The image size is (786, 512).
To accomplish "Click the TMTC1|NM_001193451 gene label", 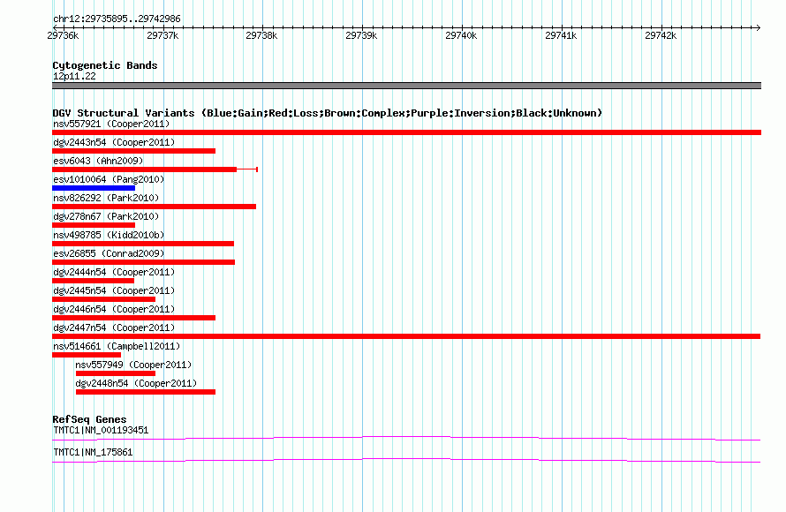I will [101, 430].
